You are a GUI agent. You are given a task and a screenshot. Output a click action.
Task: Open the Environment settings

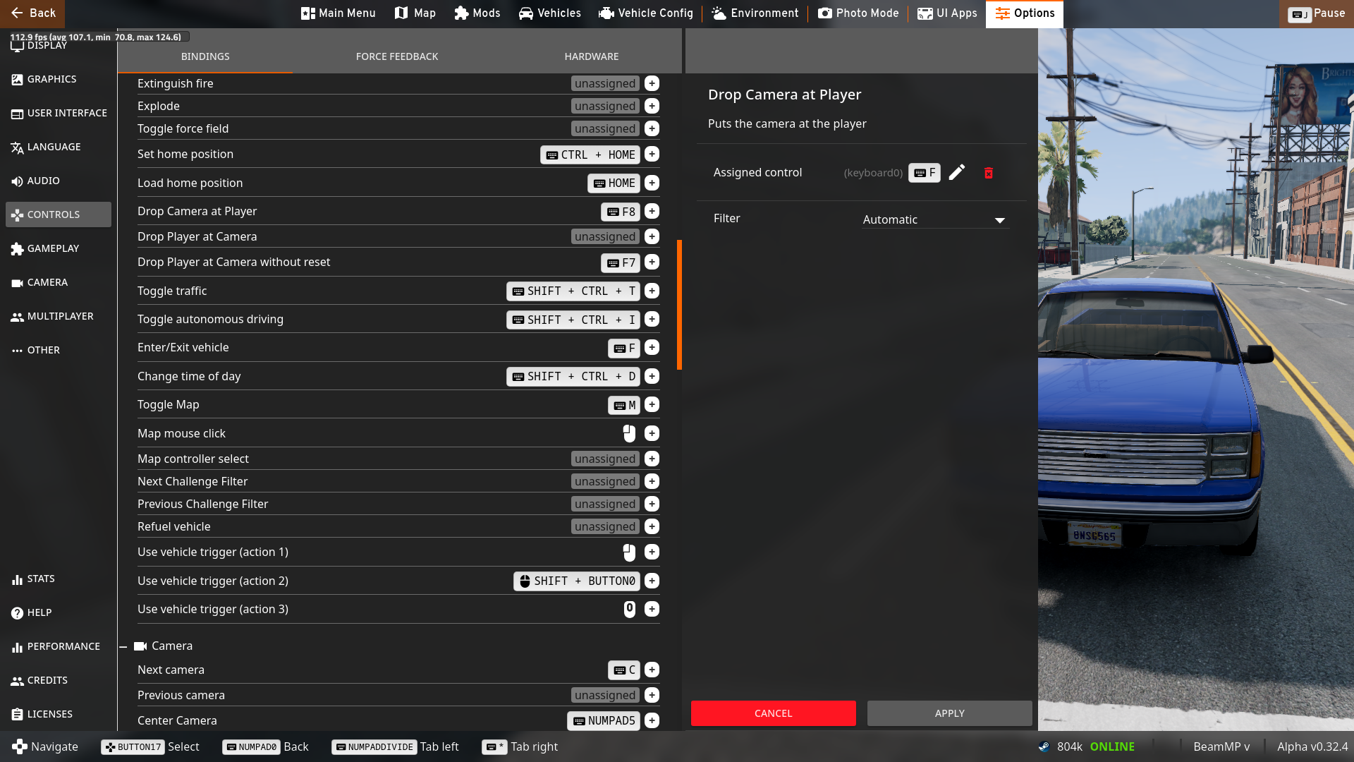pyautogui.click(x=755, y=13)
